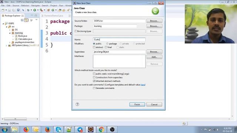Image resolution: width=237 pixels, height=133 pixels.
Task: Expand the JRE System Library node
Action: pos(7,45)
